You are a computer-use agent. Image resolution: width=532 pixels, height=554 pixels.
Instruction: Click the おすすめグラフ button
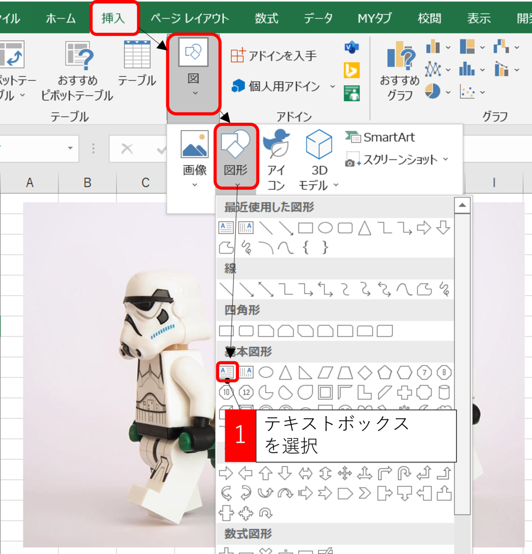[399, 71]
